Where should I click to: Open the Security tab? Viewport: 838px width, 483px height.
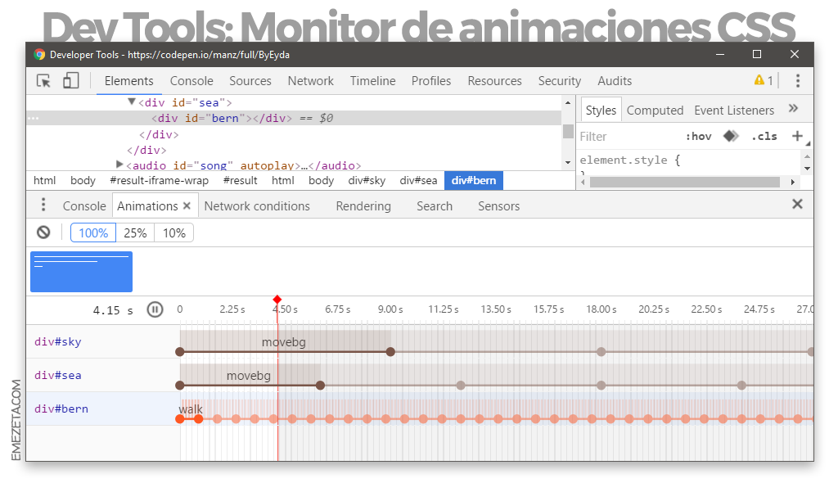(x=559, y=81)
